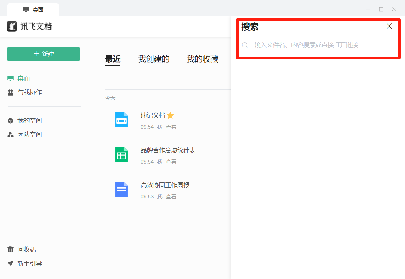Click the 新手引导 paper plane icon

coord(10,264)
